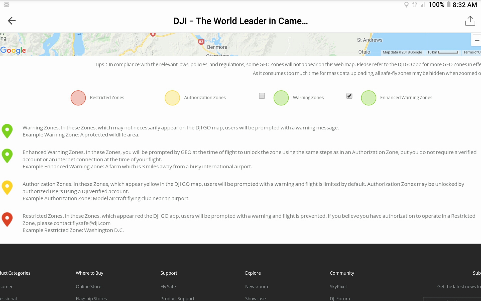
Task: Click the 4G signal indicator in status bar
Action: pos(419,5)
